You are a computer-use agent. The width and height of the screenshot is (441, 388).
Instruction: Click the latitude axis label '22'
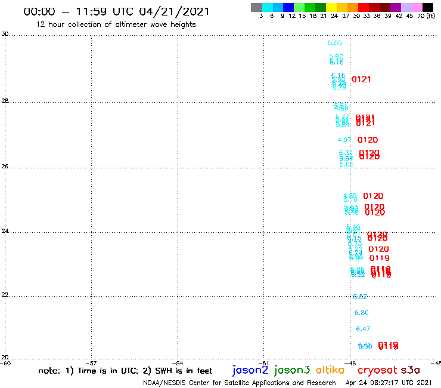[x=5, y=295]
